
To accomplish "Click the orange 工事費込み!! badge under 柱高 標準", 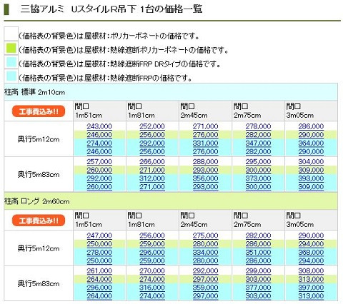I will [39, 111].
